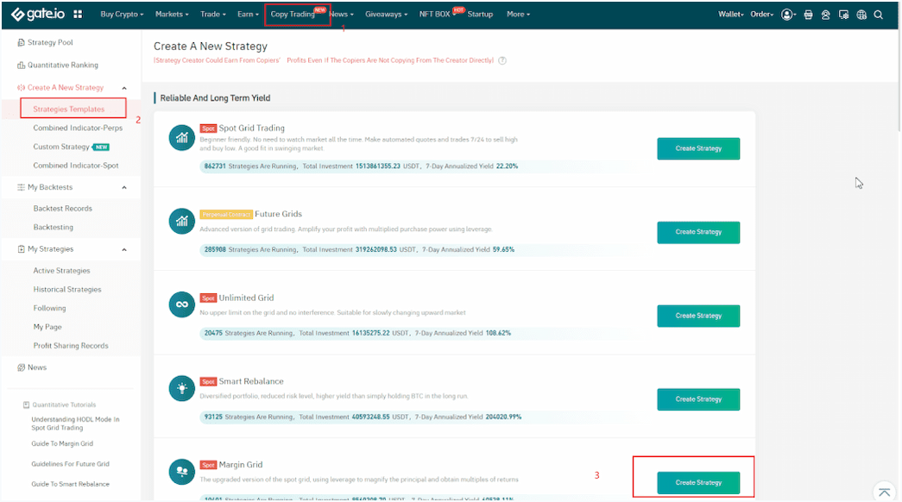Click the News sidebar icon
The height and width of the screenshot is (502, 902).
pyautogui.click(x=22, y=367)
